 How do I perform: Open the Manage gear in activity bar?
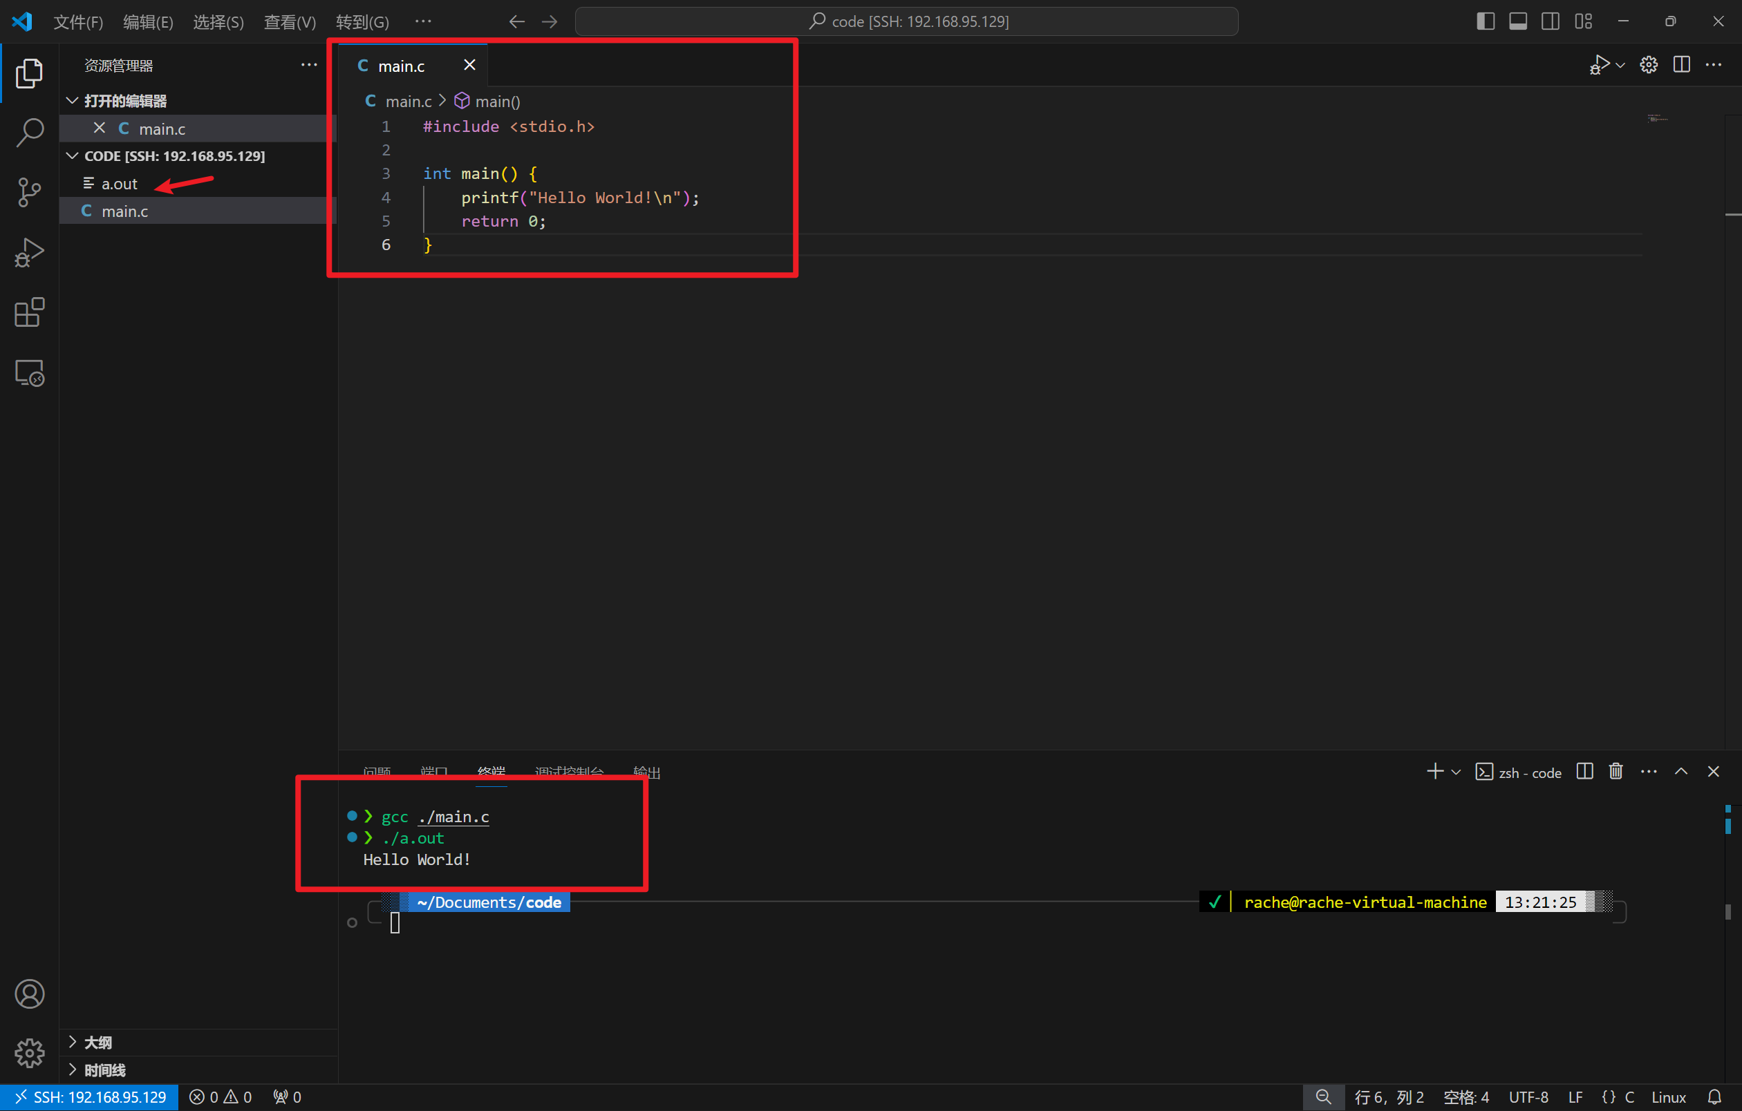pos(29,1053)
